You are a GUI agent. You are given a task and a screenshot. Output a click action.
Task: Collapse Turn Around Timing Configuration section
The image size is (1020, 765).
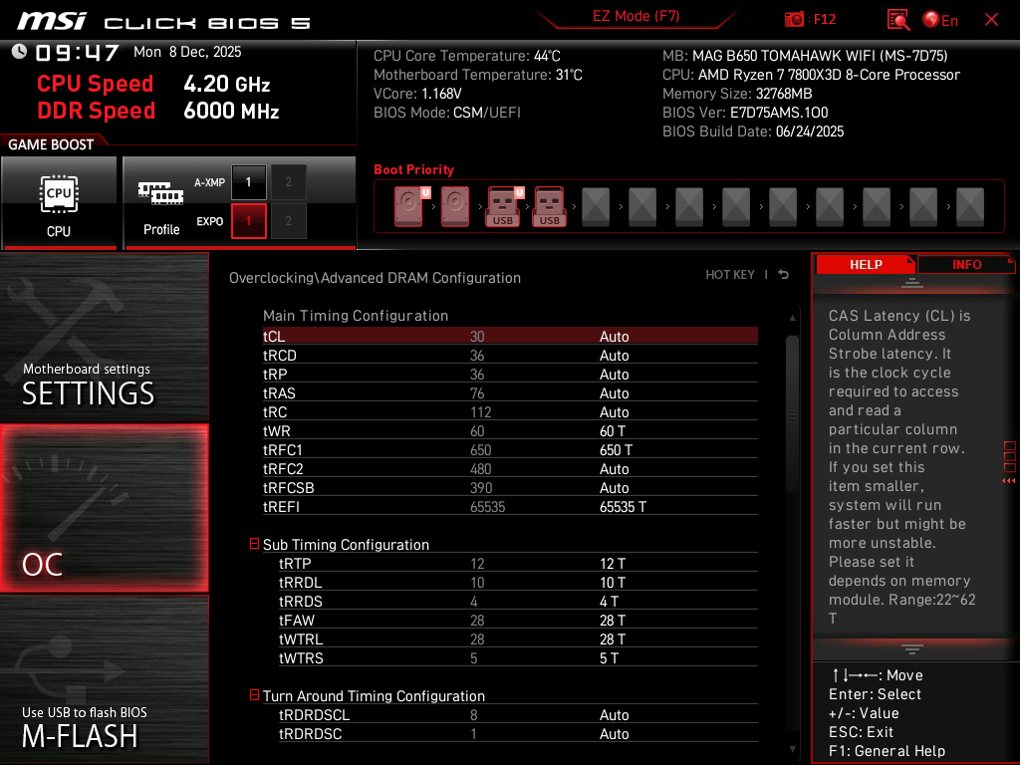click(254, 694)
